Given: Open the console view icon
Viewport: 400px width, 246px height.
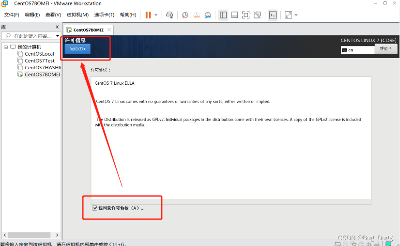Looking at the screenshot, I should 273,15.
